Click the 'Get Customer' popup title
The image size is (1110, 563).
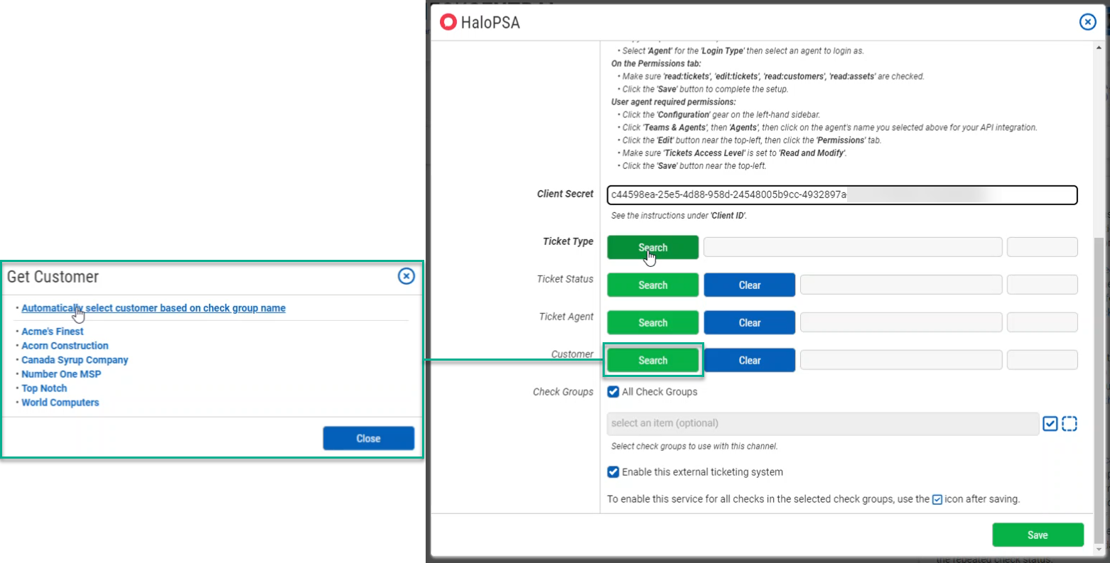tap(53, 277)
